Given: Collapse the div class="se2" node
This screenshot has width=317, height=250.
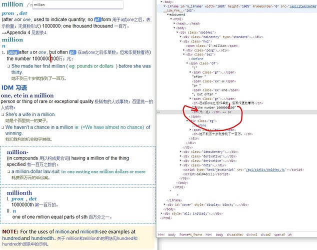Looking at the screenshot, I should [x=184, y=54].
